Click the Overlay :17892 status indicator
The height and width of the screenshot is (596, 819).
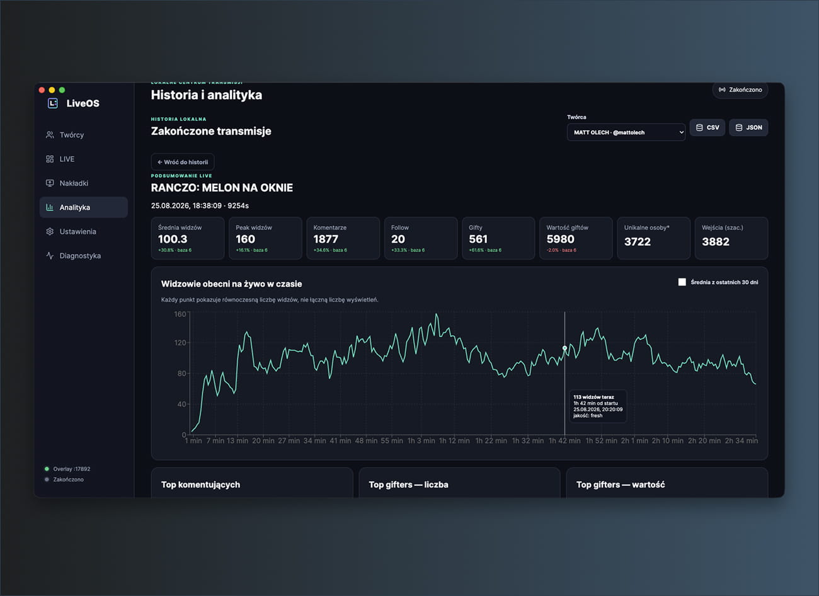(67, 469)
